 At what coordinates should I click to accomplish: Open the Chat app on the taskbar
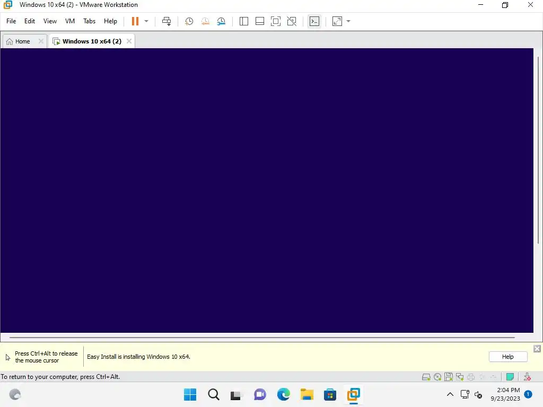pos(260,394)
